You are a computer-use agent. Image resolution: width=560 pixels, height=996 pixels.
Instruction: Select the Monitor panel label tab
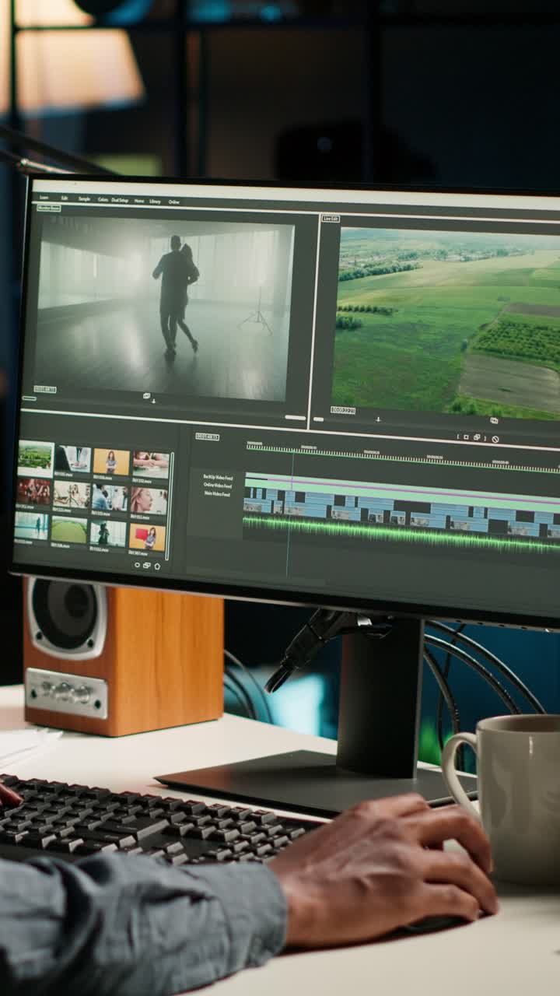(49, 208)
